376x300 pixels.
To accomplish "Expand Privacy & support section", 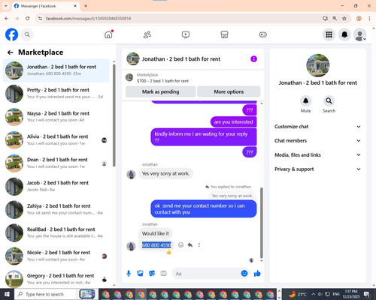I will pyautogui.click(x=317, y=169).
